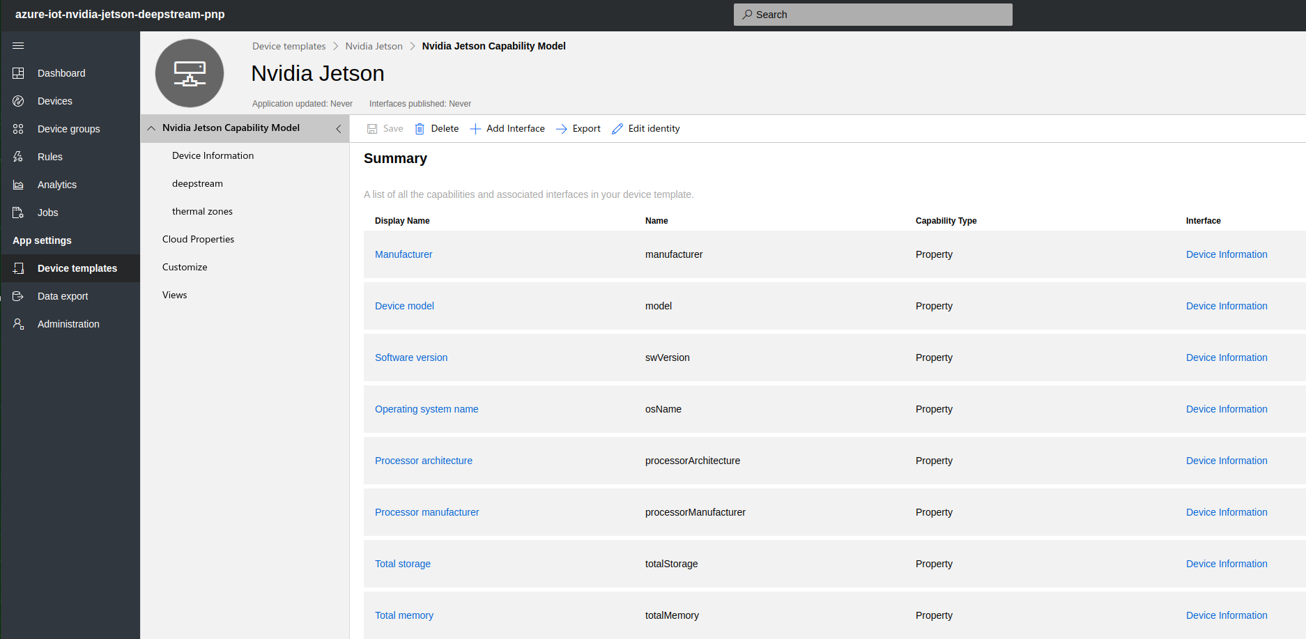Click Nvidia Jetson breadcrumb
1306x639 pixels.
click(374, 46)
